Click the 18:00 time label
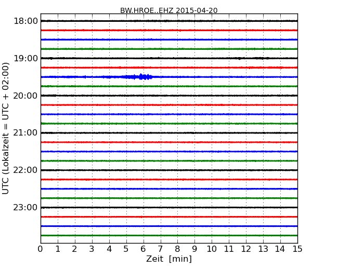Viewport: 338px width, 270px height. pos(25,21)
